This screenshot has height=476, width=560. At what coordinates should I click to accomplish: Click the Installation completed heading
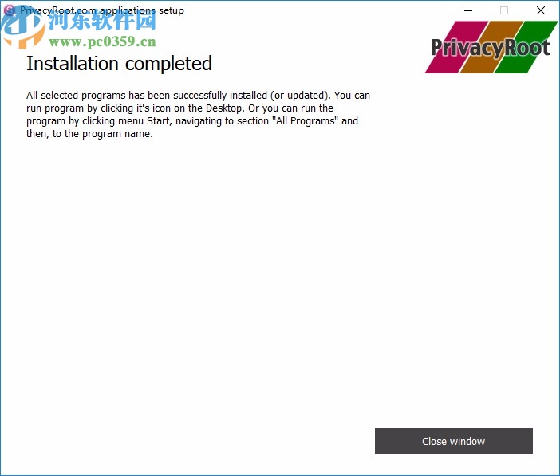click(x=119, y=64)
